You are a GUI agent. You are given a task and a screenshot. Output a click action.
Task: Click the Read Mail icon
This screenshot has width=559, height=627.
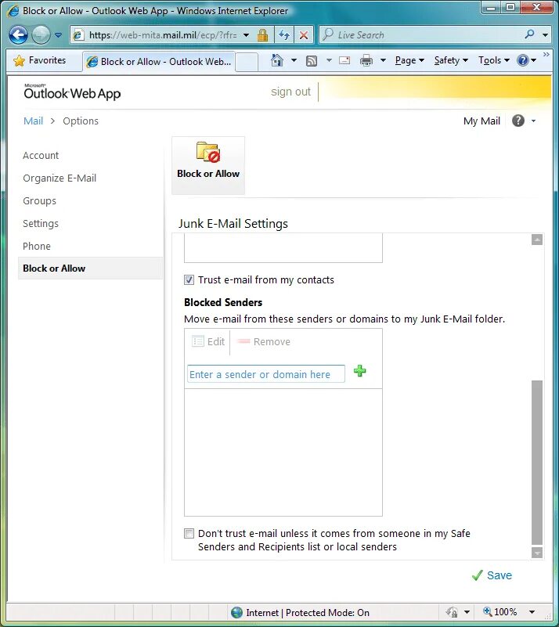point(344,60)
